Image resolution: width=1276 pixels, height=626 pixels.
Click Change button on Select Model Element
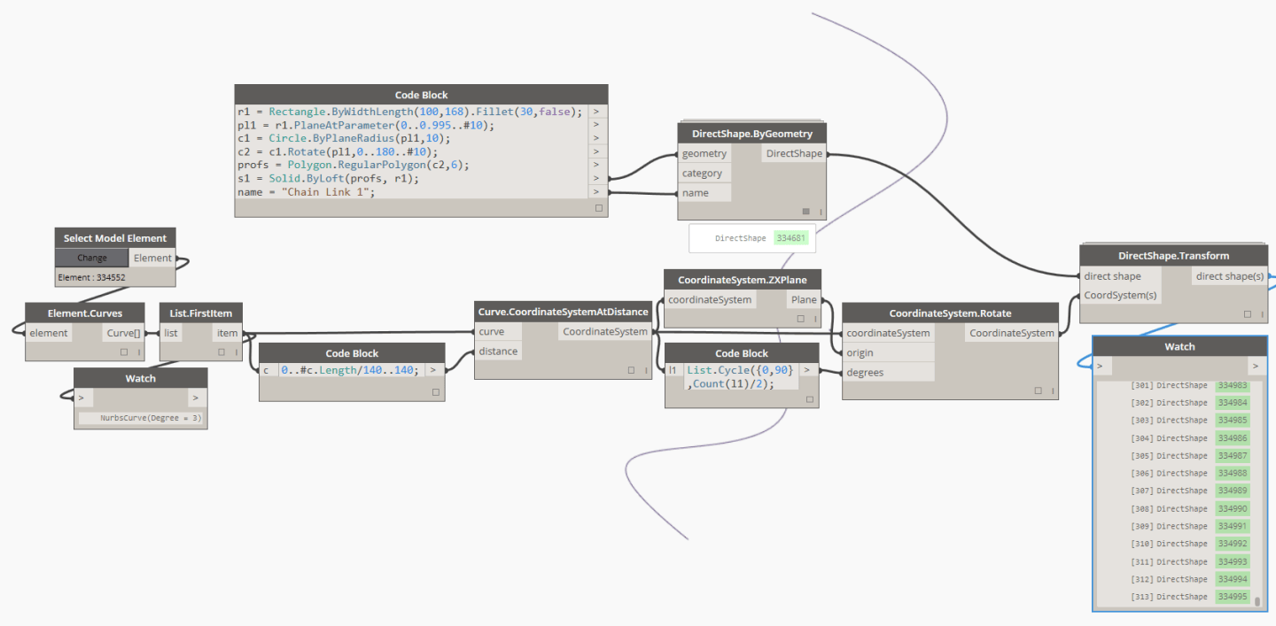pos(92,258)
